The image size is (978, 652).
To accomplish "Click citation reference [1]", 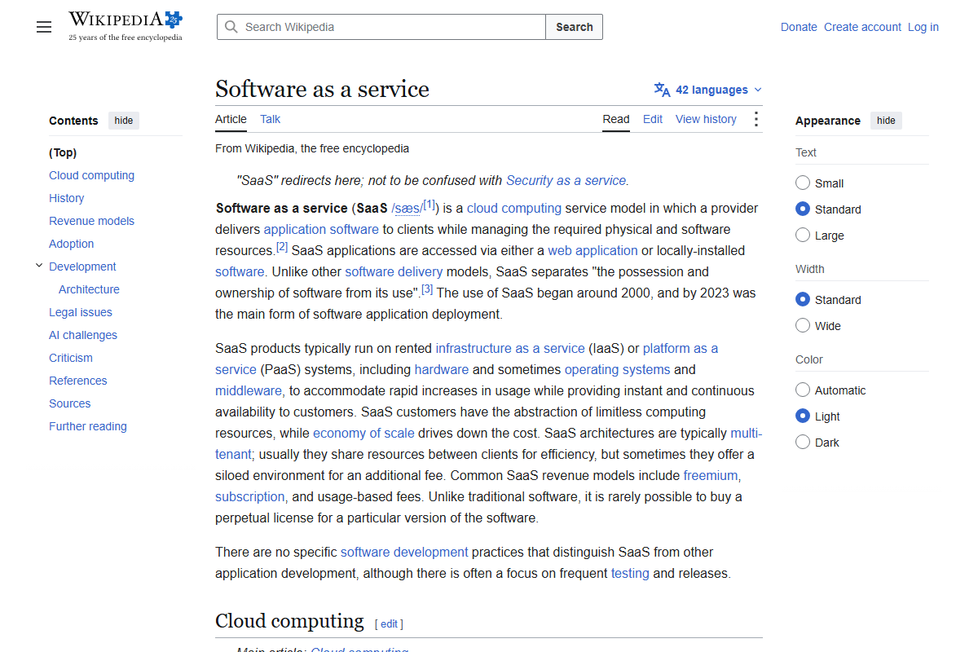I will 430,205.
